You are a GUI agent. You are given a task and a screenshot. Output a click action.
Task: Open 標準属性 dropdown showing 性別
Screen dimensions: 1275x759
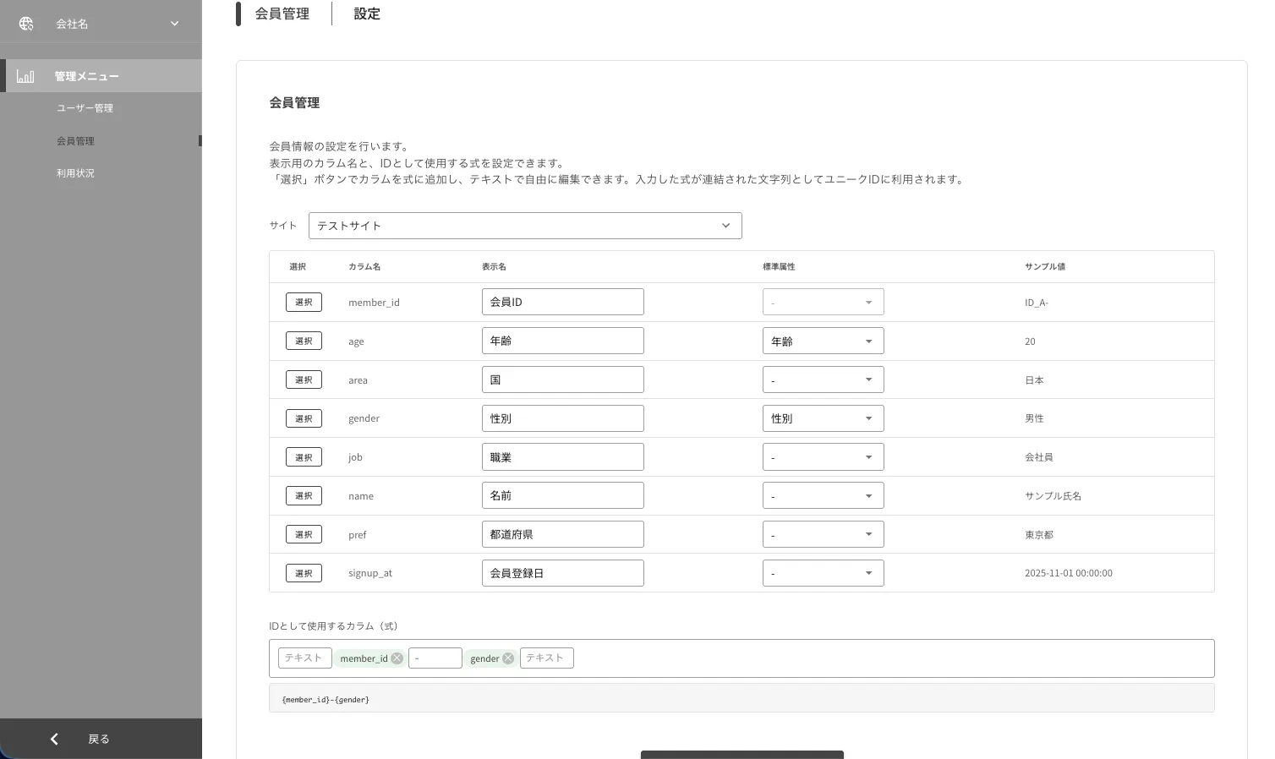[x=824, y=418]
